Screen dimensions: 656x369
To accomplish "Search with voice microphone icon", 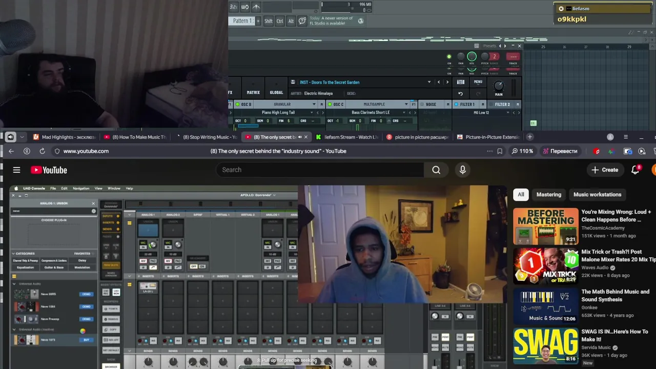I will coord(463,170).
